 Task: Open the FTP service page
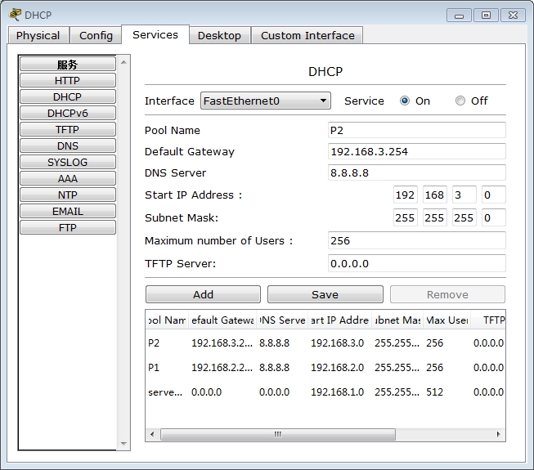[x=68, y=227]
